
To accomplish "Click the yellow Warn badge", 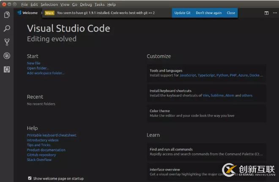I will 49,13.
